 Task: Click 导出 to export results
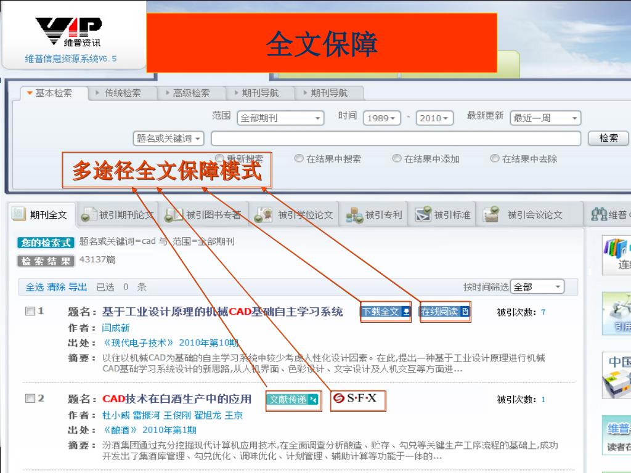pos(78,287)
